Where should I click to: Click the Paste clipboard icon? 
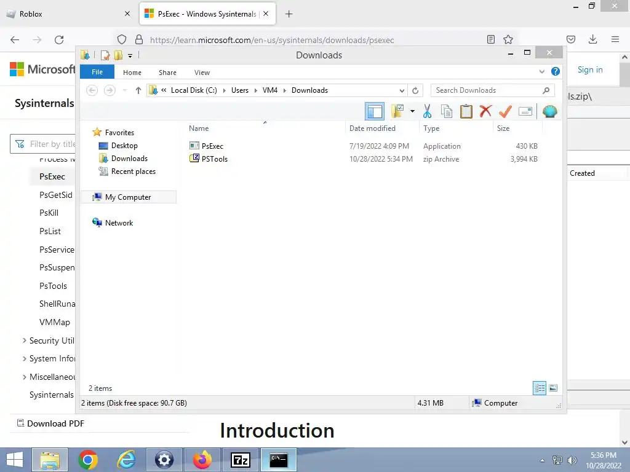[466, 111]
